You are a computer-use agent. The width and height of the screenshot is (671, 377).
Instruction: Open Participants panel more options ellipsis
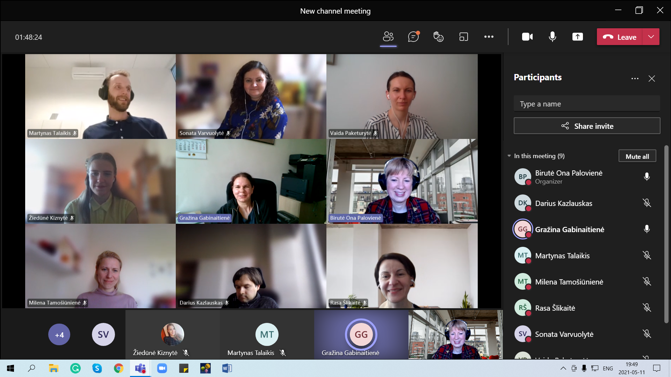(x=635, y=79)
